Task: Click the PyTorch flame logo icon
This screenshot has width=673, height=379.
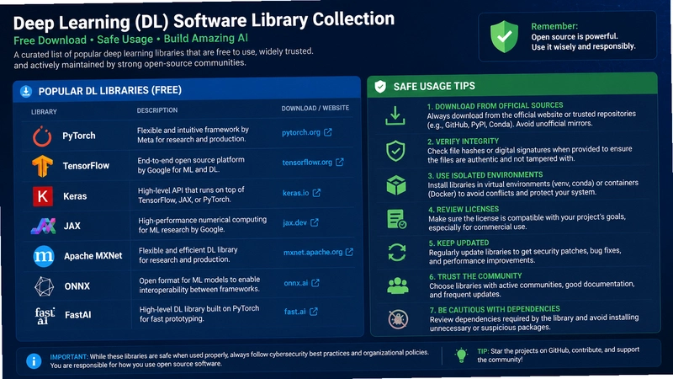Action: click(x=42, y=136)
